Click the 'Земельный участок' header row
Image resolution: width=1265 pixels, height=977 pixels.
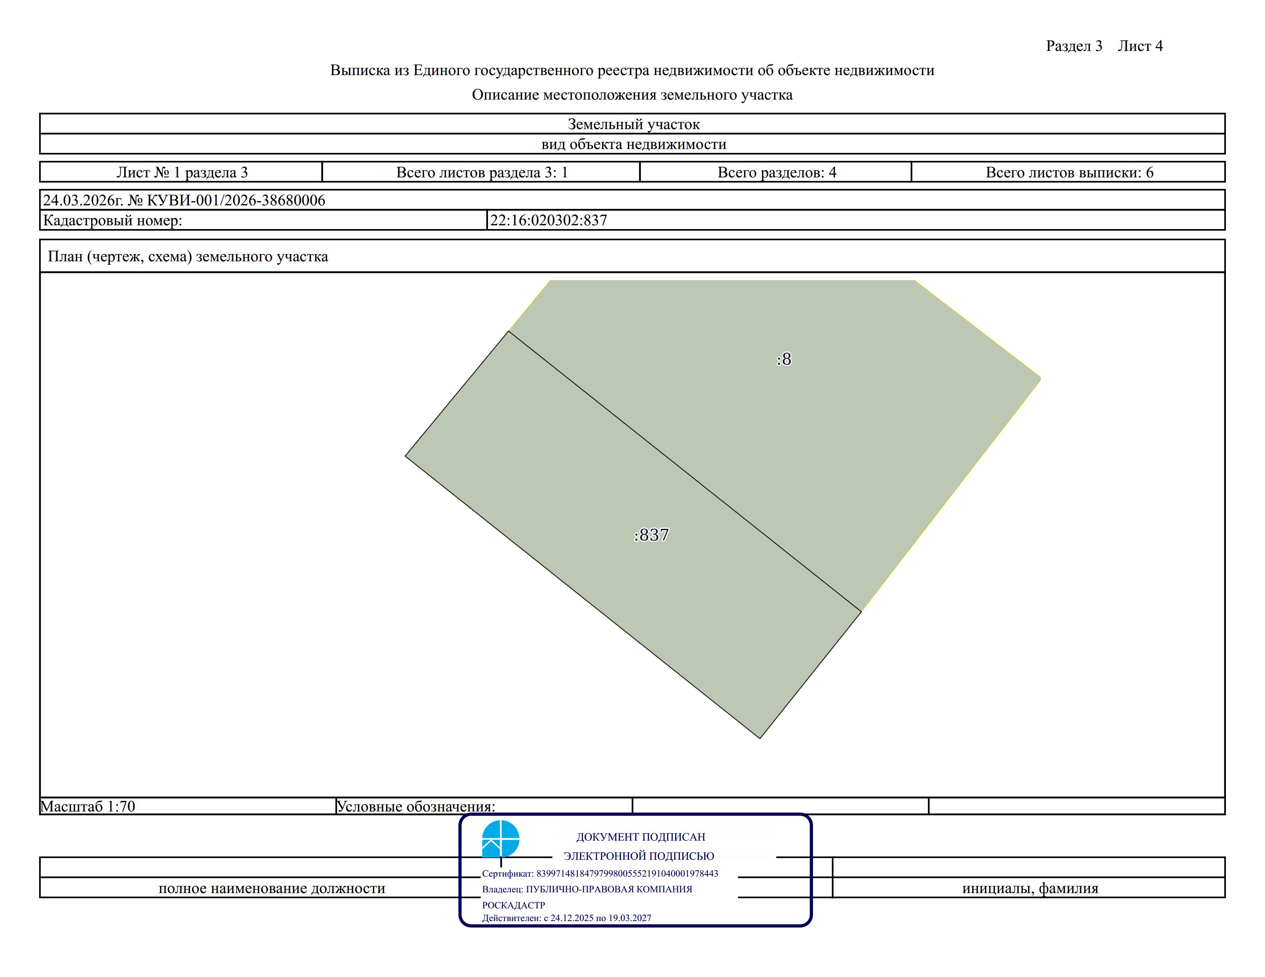[x=632, y=124]
